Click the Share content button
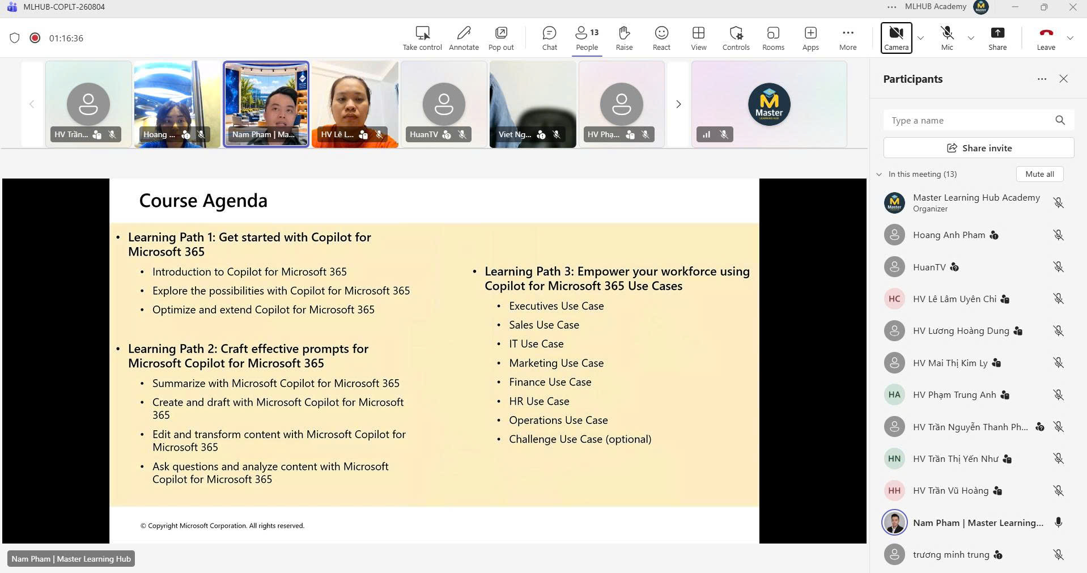This screenshot has height=573, width=1087. [997, 38]
